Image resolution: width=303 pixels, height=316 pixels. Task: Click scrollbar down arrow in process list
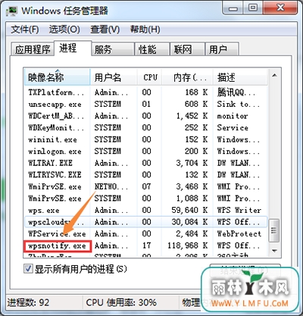[x=274, y=251]
